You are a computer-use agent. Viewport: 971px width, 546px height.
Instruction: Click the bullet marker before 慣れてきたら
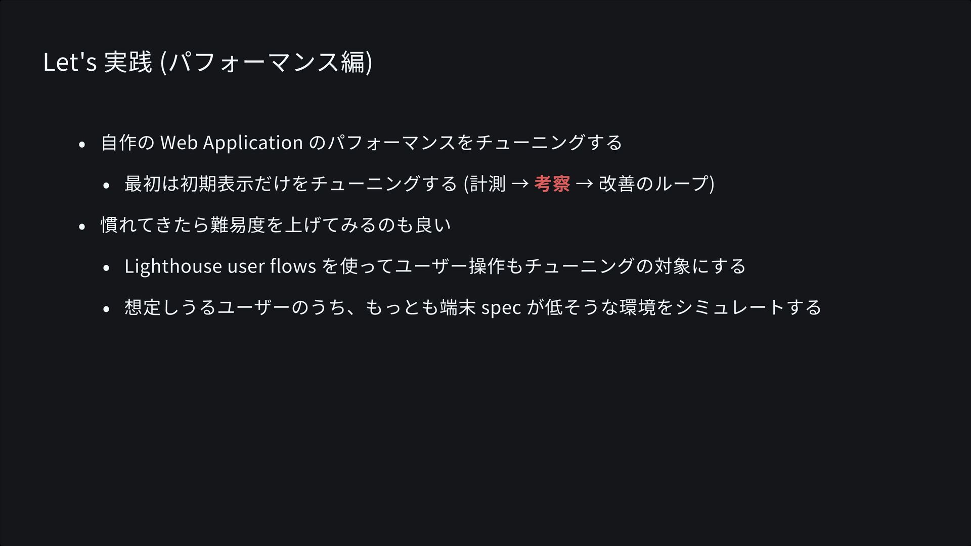(x=81, y=227)
